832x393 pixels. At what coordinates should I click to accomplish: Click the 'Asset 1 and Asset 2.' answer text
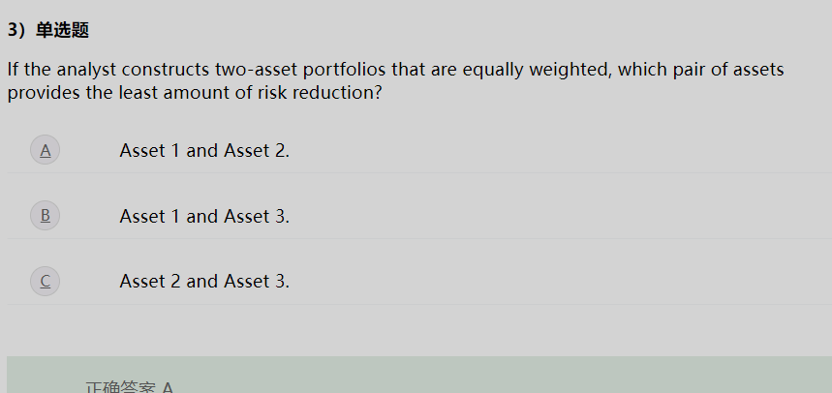click(204, 151)
